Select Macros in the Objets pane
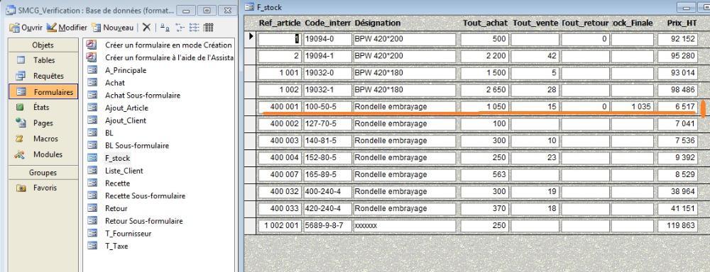 (43, 139)
